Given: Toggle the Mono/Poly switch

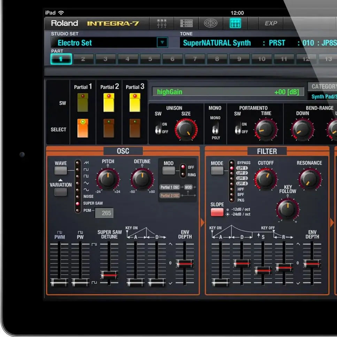Looking at the screenshot, I should (x=215, y=128).
